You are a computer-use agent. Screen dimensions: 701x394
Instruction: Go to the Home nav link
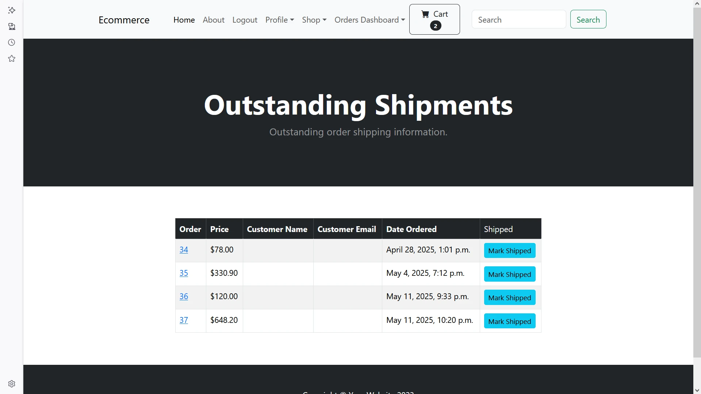(184, 20)
